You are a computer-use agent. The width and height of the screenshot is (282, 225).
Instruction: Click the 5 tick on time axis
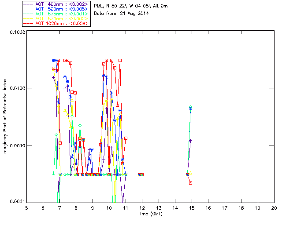(x=26, y=207)
